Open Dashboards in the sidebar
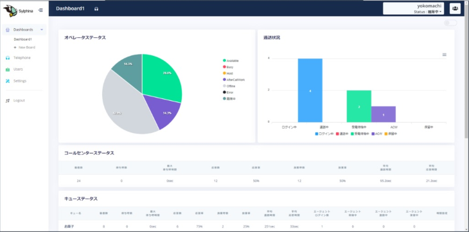Screen dimensions: 469x232 [x=24, y=30]
